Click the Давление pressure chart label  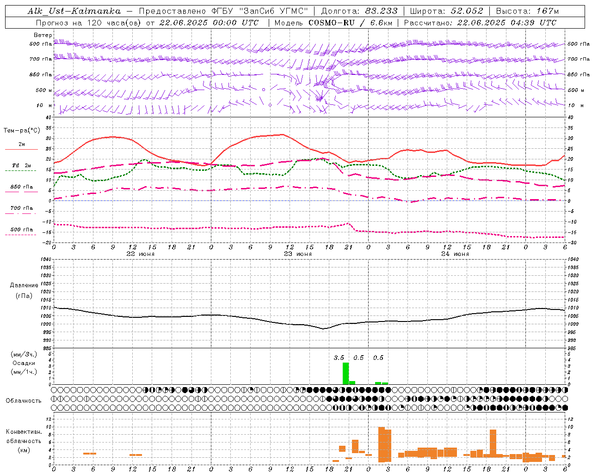(x=24, y=285)
